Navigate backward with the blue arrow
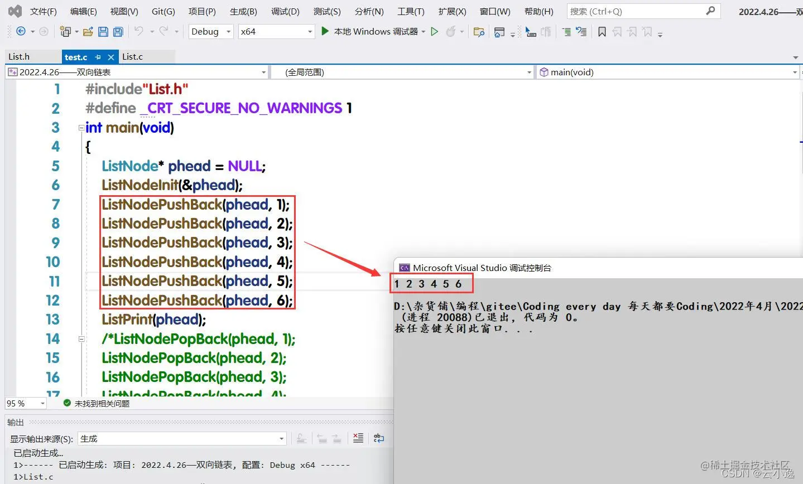This screenshot has width=803, height=484. [21, 32]
